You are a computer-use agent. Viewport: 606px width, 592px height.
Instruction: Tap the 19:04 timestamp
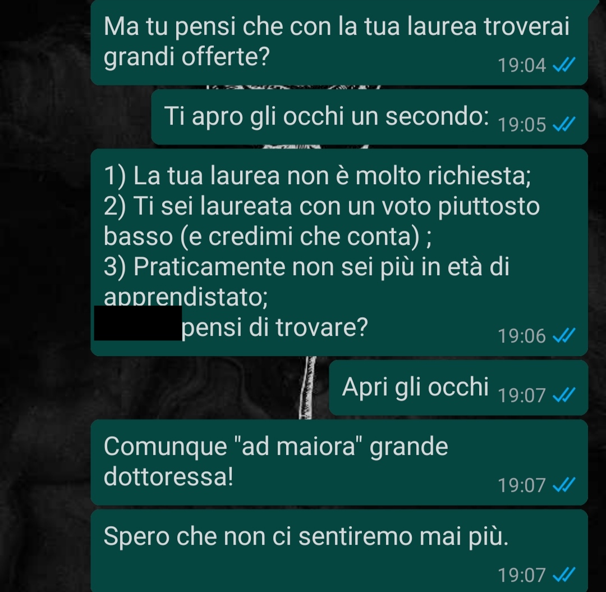[x=522, y=65]
